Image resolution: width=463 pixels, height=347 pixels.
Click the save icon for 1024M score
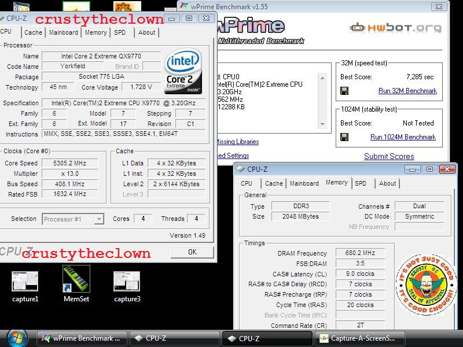(344, 137)
